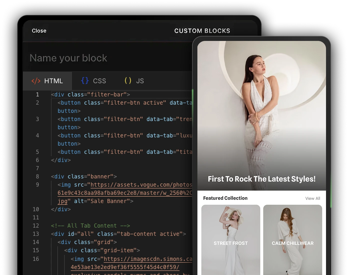Image resolution: width=348 pixels, height=275 pixels.
Task: Click line number 1 in the code gutter
Action: point(37,94)
